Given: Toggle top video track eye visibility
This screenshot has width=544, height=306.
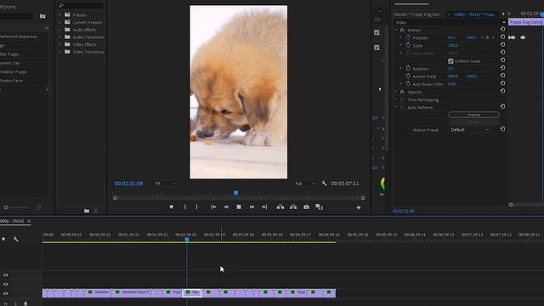Looking at the screenshot, I should (6, 275).
